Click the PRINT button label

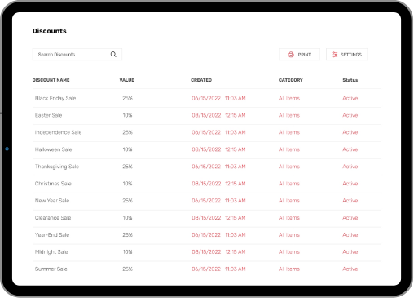[x=304, y=55]
